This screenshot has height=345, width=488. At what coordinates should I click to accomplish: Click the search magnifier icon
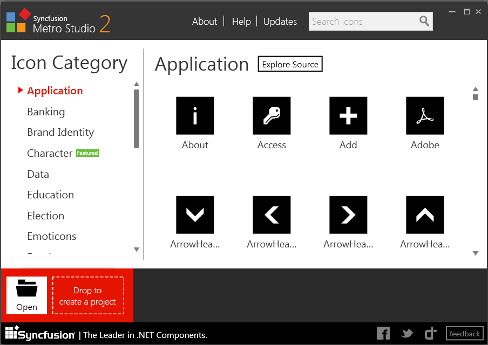424,21
